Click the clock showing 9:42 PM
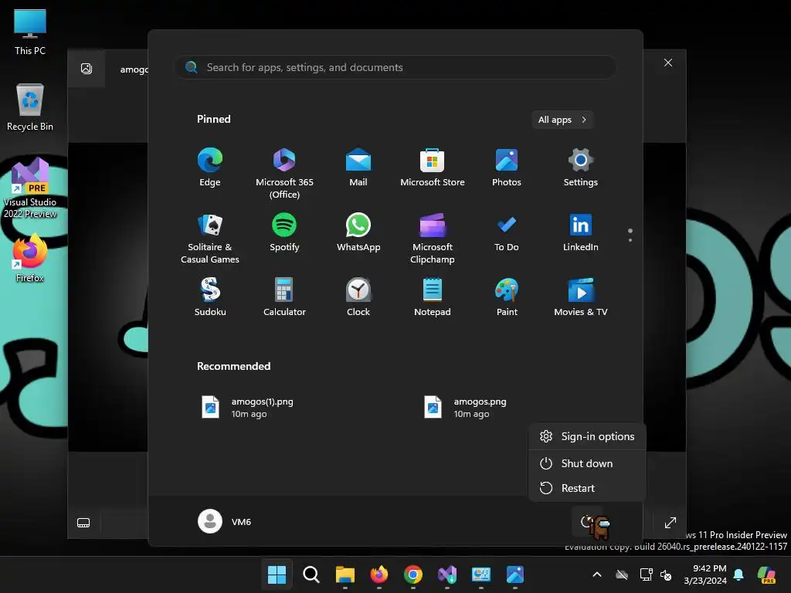The image size is (791, 593). (x=705, y=574)
